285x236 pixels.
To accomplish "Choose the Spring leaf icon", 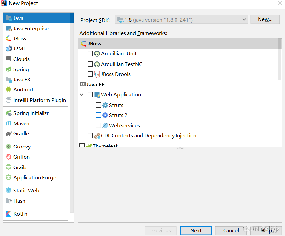I will coord(8,69).
